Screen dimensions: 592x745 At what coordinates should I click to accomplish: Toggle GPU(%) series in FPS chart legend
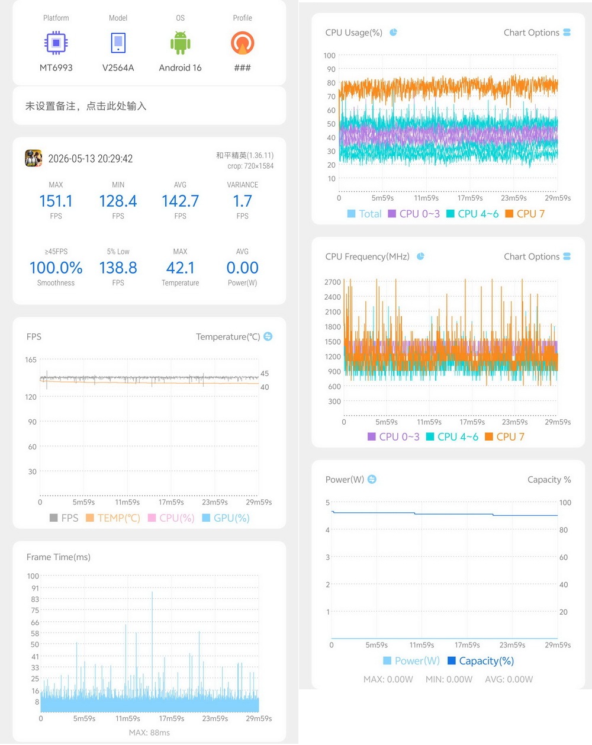tap(226, 518)
